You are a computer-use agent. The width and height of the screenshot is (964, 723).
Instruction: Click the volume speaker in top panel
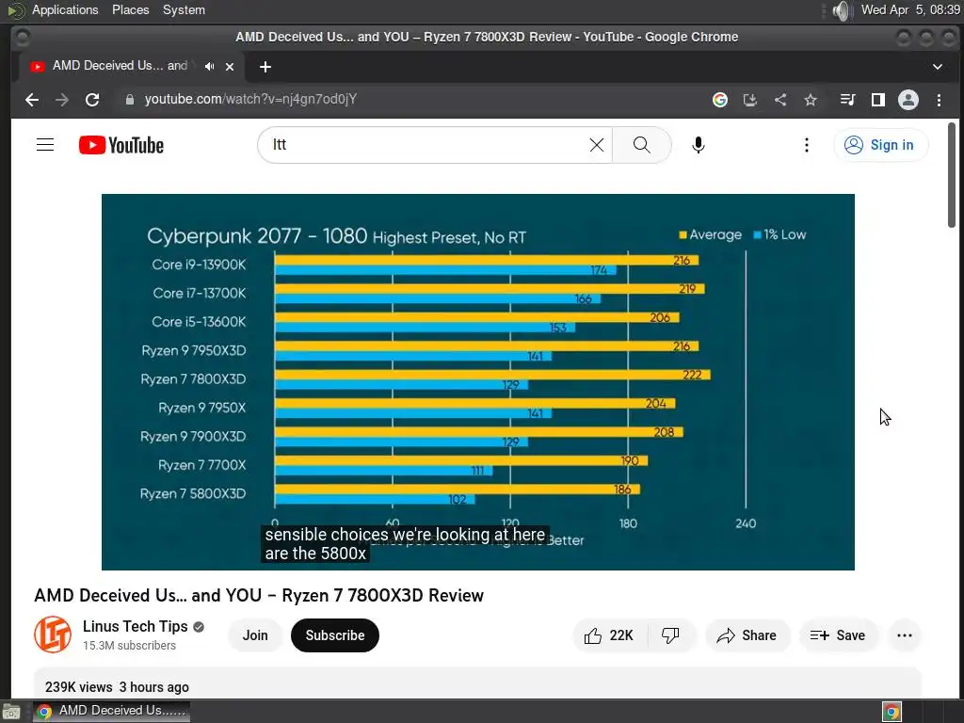coord(841,10)
